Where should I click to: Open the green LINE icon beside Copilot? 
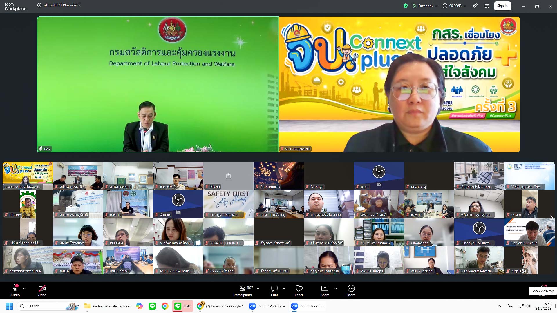[x=152, y=306]
